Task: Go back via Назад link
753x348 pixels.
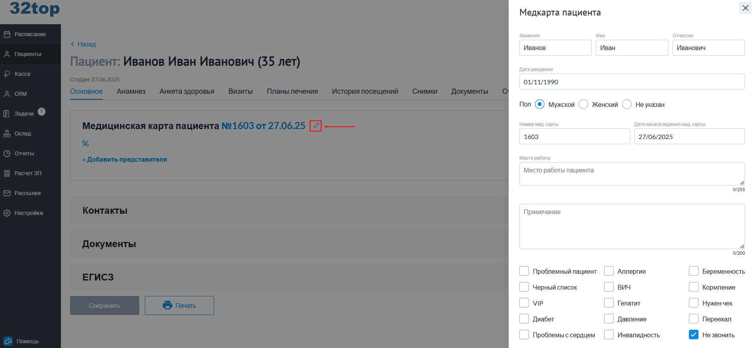Action: pyautogui.click(x=83, y=44)
